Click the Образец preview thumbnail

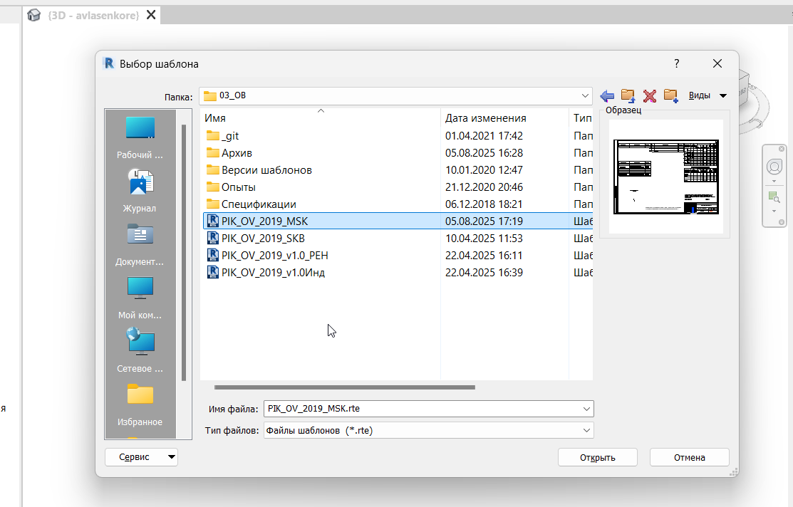[666, 177]
